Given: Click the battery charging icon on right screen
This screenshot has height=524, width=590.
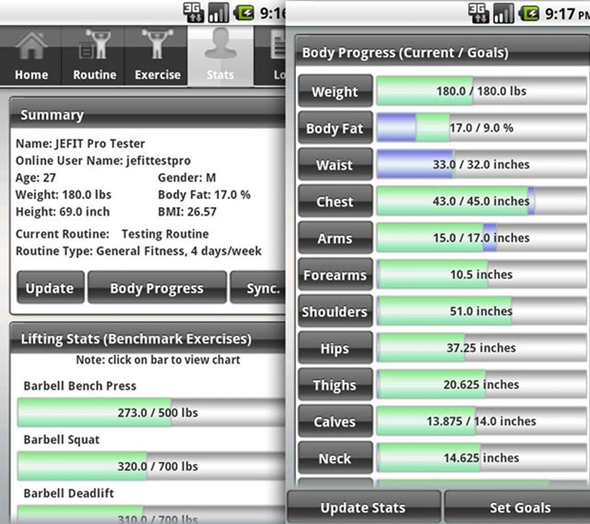Looking at the screenshot, I should 529,14.
